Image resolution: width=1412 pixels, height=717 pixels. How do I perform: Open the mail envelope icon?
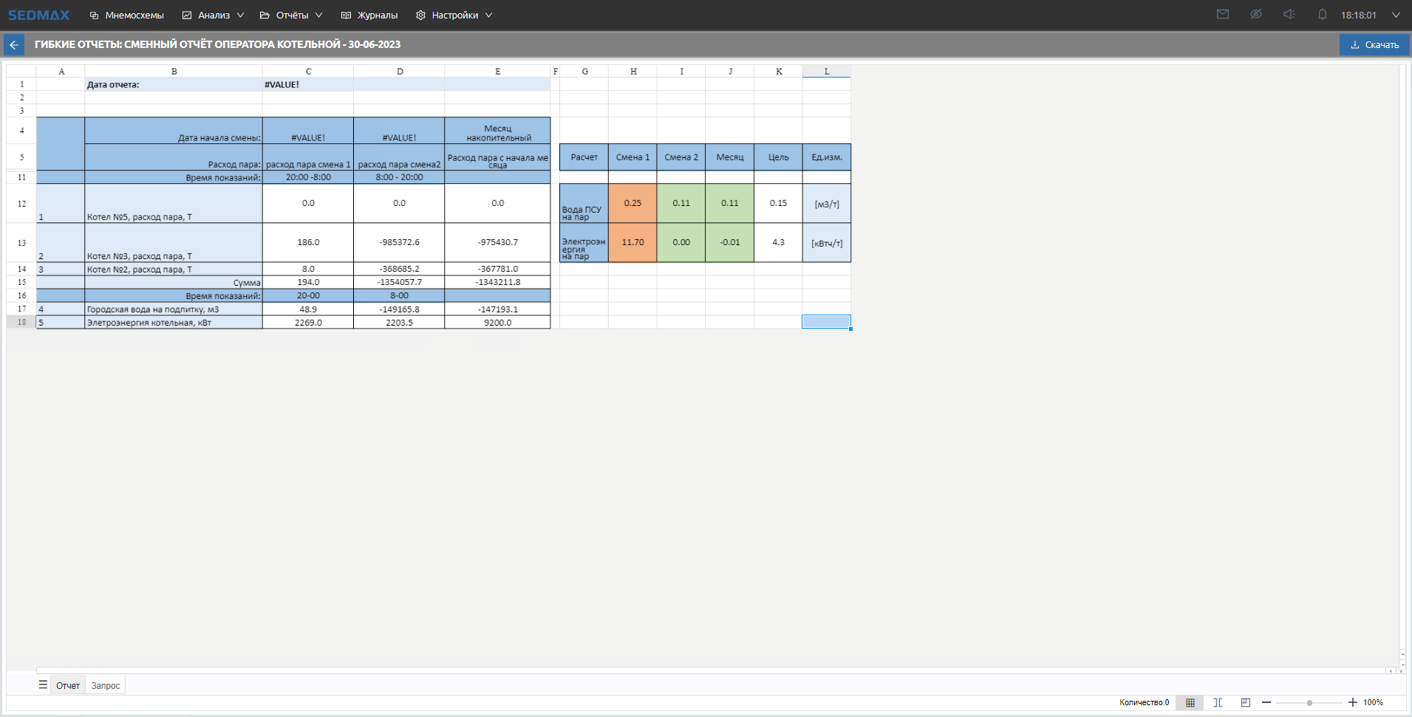click(x=1223, y=15)
